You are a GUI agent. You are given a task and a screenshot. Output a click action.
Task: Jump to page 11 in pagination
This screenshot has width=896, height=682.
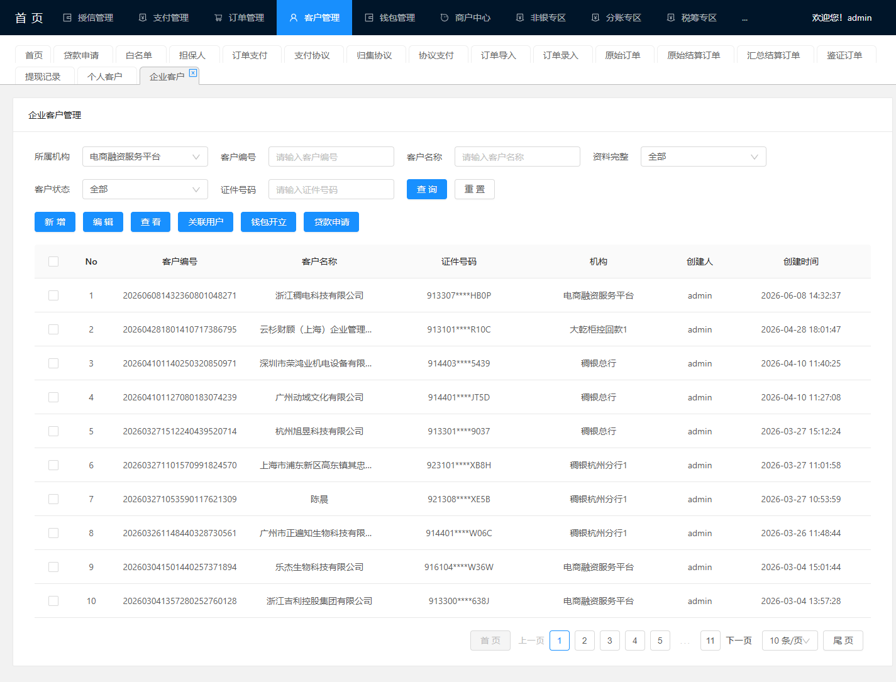711,641
